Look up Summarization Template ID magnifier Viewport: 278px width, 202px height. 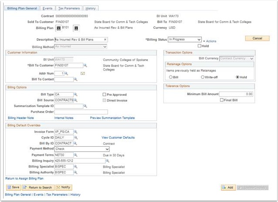[x=85, y=106]
